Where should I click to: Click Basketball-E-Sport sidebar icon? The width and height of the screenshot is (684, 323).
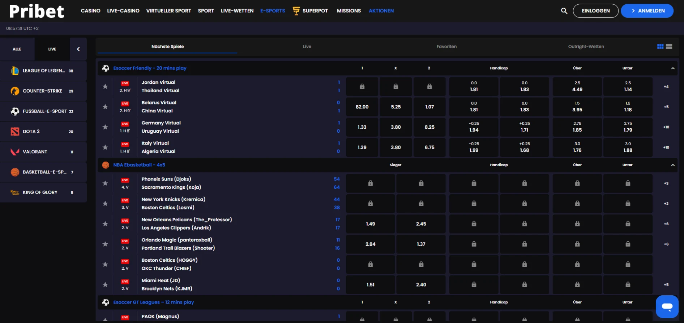(x=15, y=172)
